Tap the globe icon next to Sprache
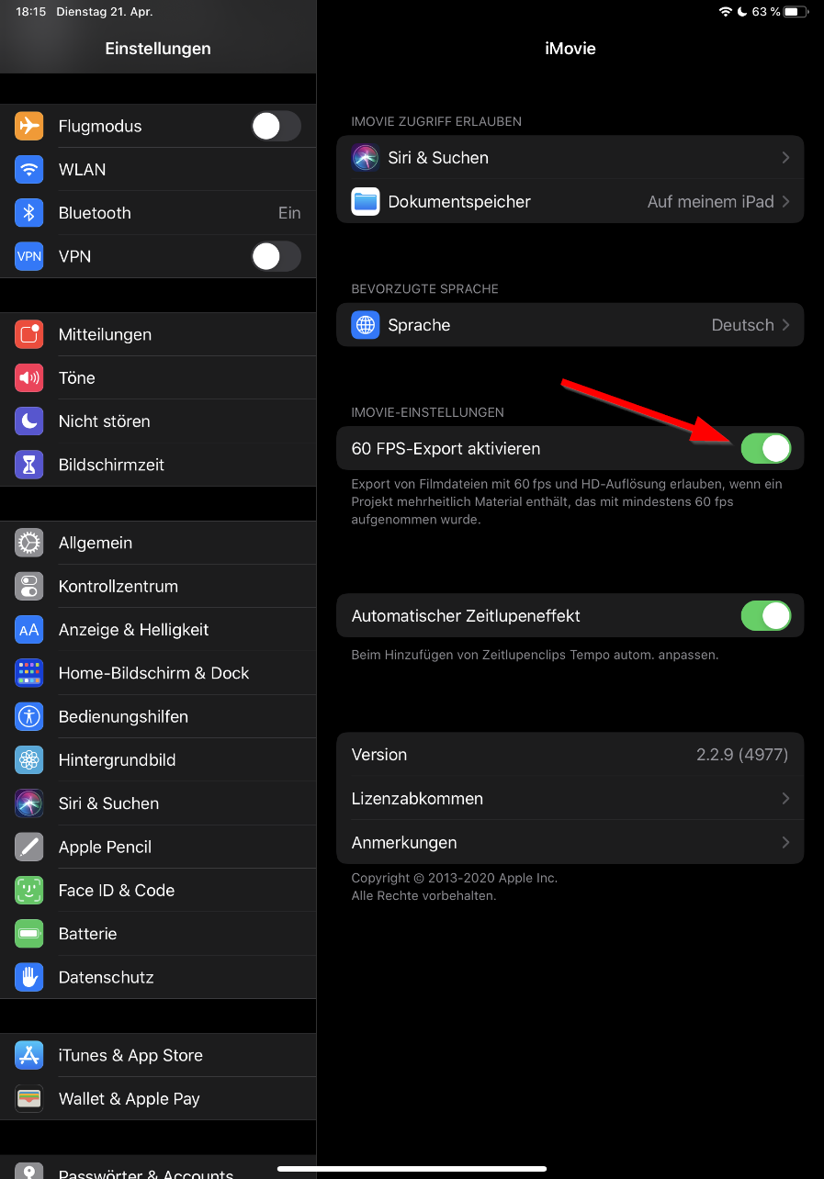The width and height of the screenshot is (824, 1179). 366,325
